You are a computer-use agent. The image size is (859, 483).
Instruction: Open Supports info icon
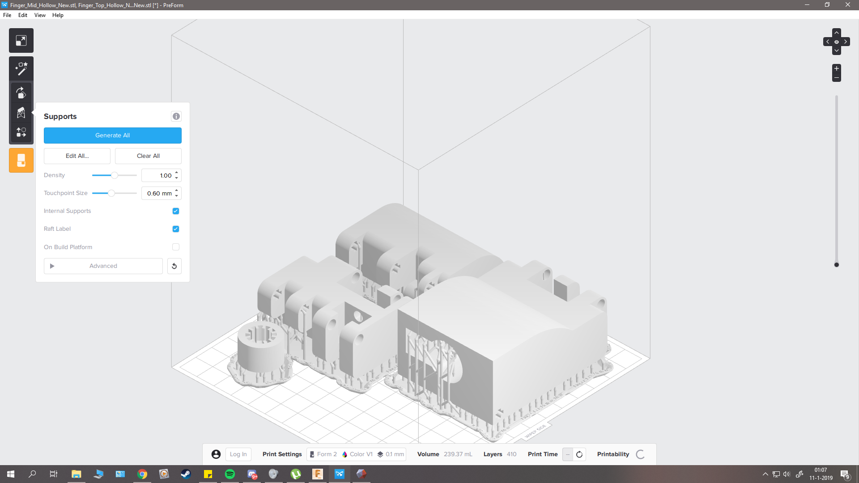(x=176, y=116)
